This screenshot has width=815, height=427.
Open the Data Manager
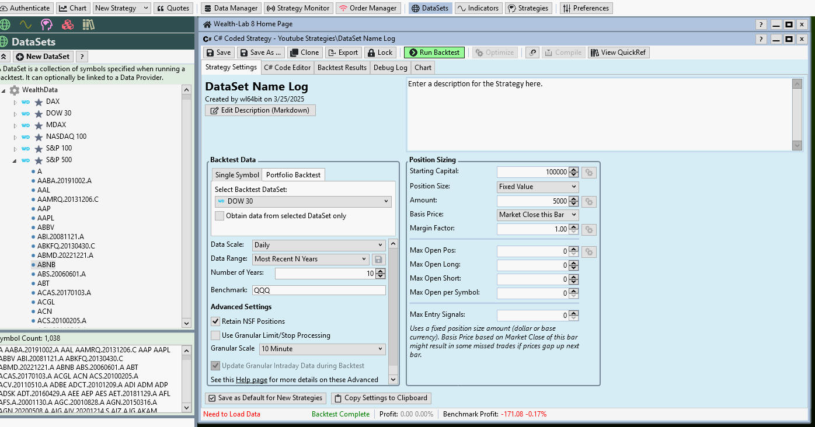pyautogui.click(x=231, y=8)
